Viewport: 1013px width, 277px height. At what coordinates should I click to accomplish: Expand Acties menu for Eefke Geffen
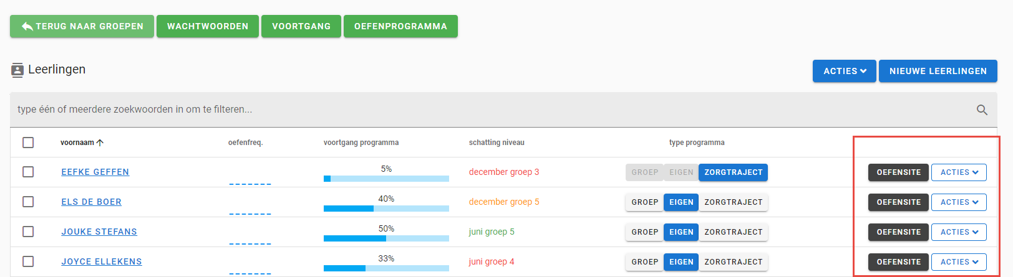(x=959, y=172)
